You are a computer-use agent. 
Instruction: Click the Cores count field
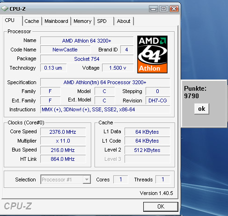[121, 180]
